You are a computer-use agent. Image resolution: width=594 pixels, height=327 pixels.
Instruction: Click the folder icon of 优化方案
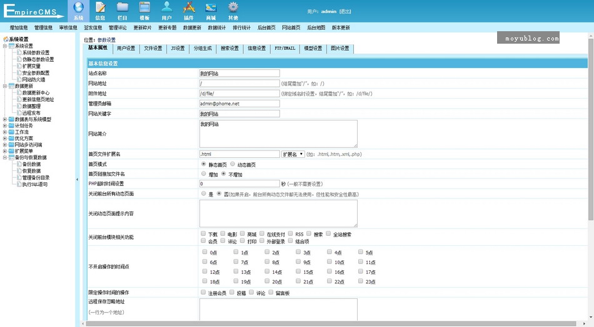click(11, 139)
